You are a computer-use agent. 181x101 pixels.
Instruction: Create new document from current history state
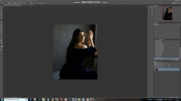point(174,60)
